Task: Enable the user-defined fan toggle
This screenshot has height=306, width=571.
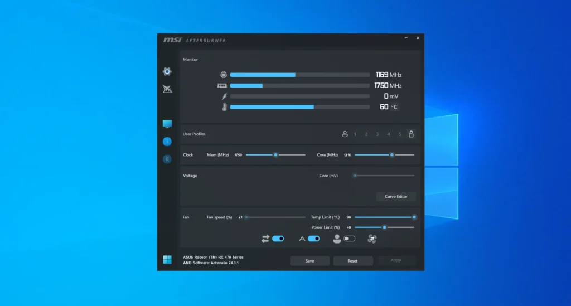Action: click(x=349, y=239)
